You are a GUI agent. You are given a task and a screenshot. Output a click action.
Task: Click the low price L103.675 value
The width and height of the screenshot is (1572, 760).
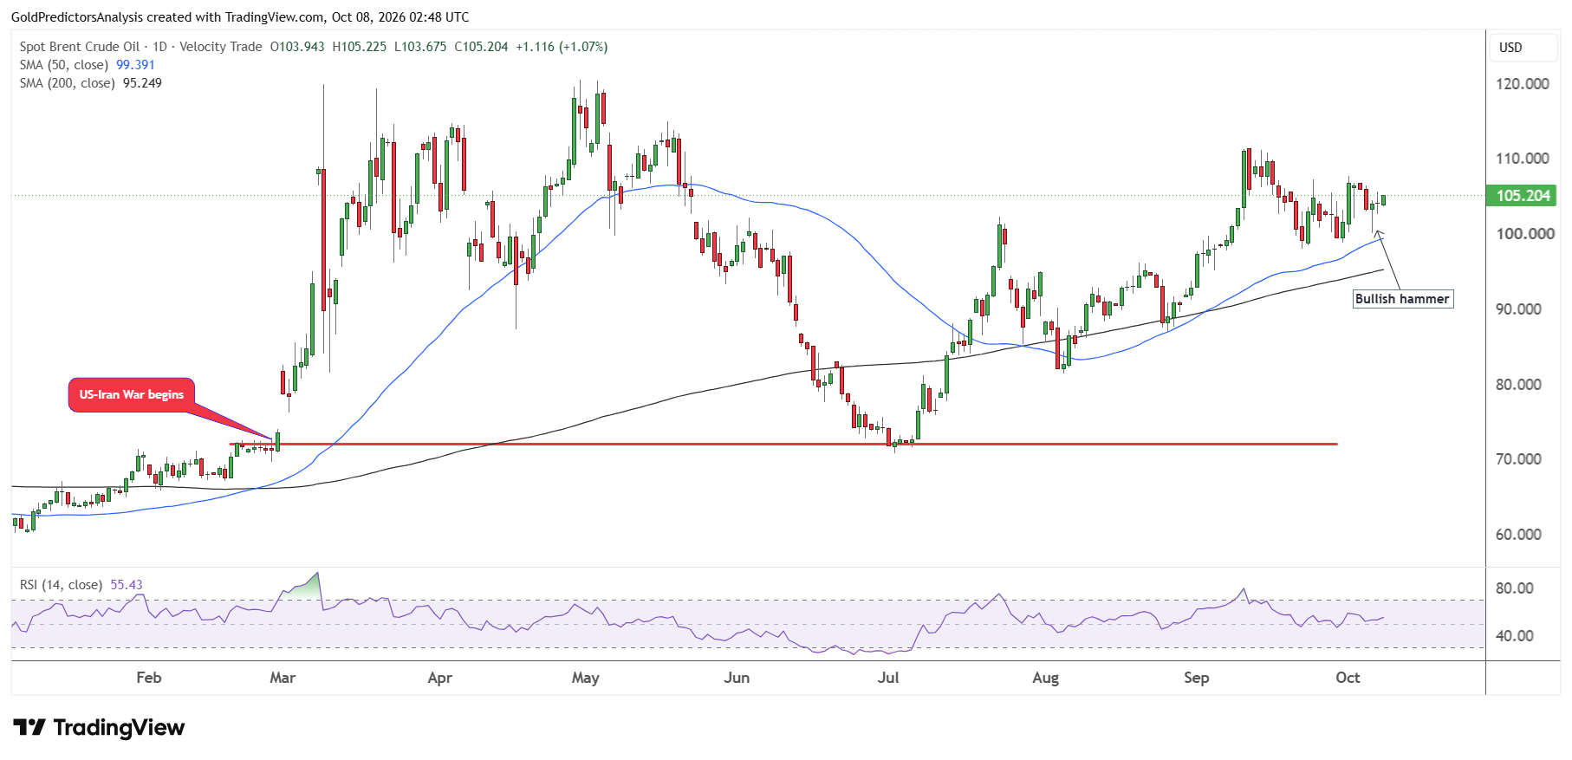click(420, 47)
